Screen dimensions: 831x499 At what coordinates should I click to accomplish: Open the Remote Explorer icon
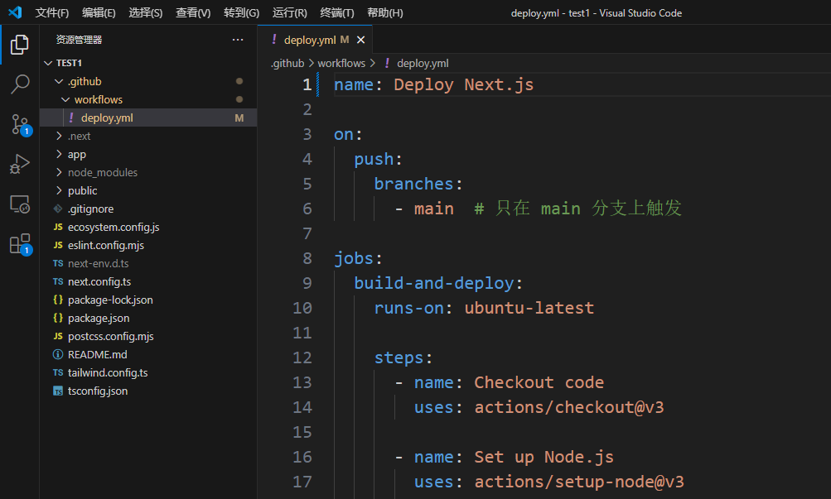20,204
